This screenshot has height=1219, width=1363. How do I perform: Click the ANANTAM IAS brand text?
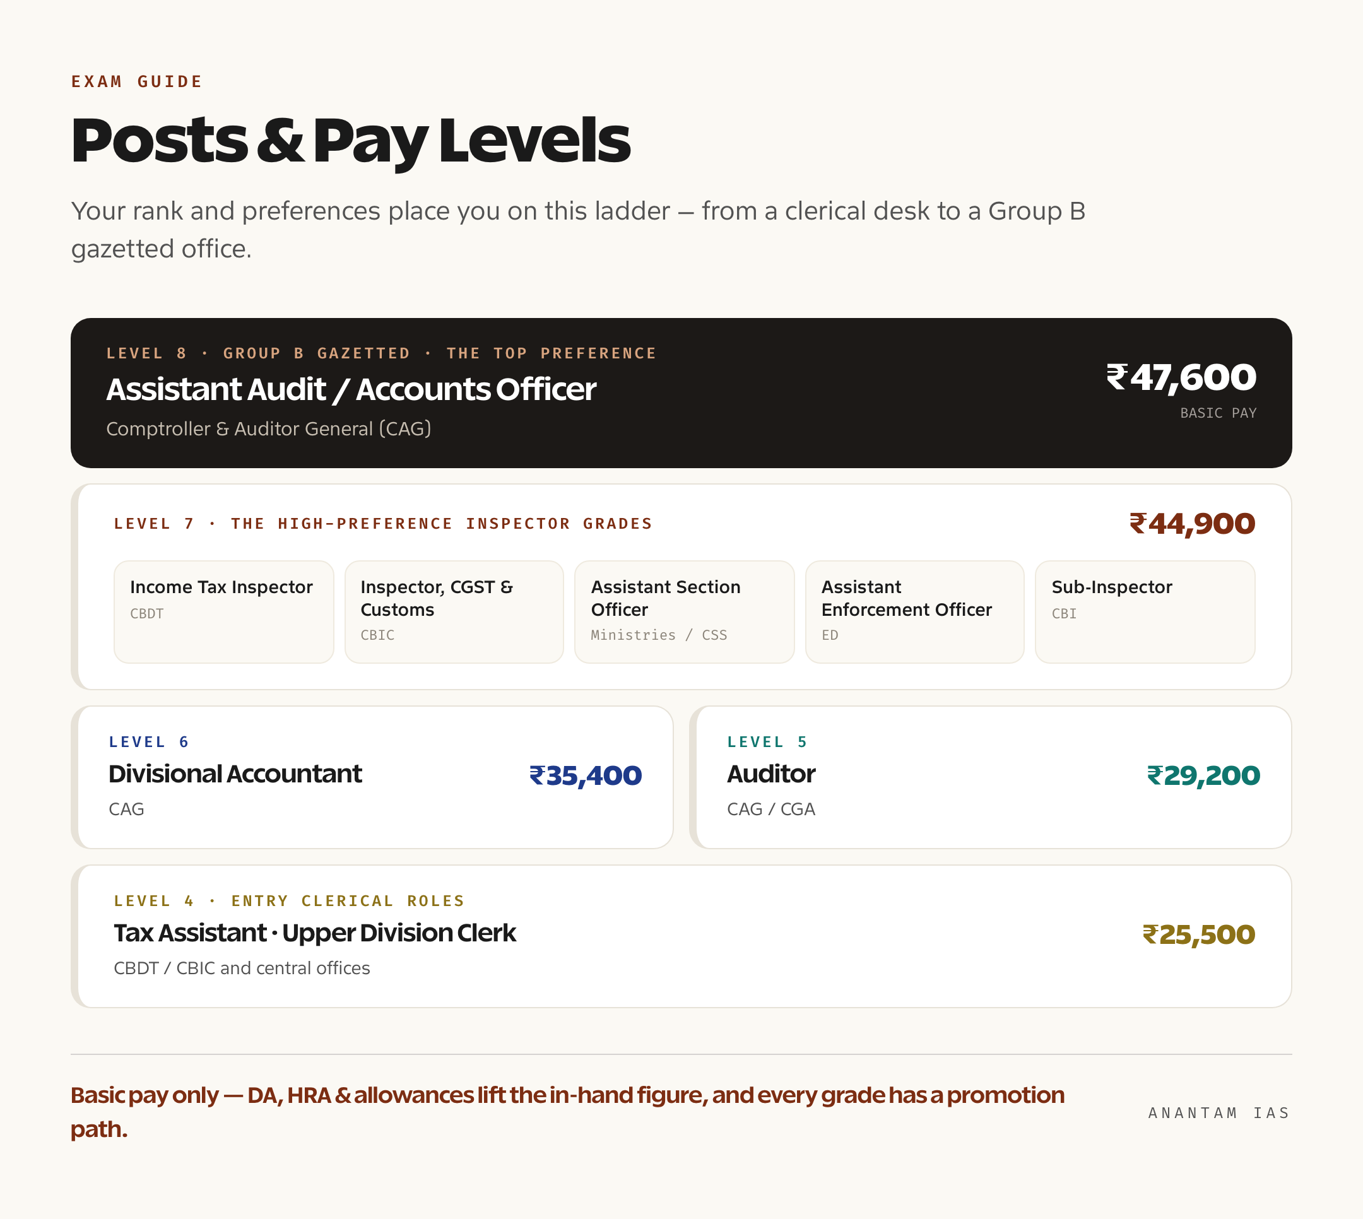point(1220,1113)
